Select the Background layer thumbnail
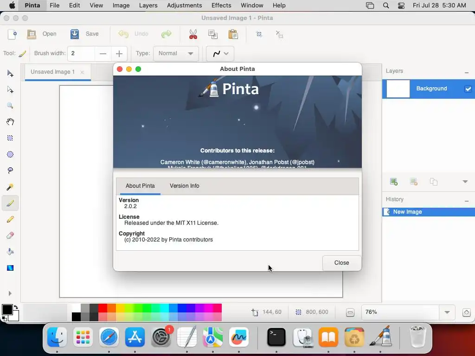This screenshot has height=356, width=475. click(398, 89)
